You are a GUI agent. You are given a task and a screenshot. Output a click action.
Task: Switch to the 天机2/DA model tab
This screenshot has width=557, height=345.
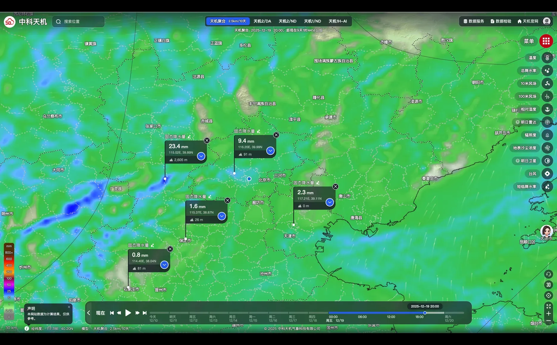(x=262, y=21)
